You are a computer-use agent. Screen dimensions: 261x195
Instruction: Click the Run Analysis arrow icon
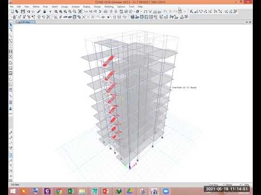pyautogui.click(x=51, y=11)
